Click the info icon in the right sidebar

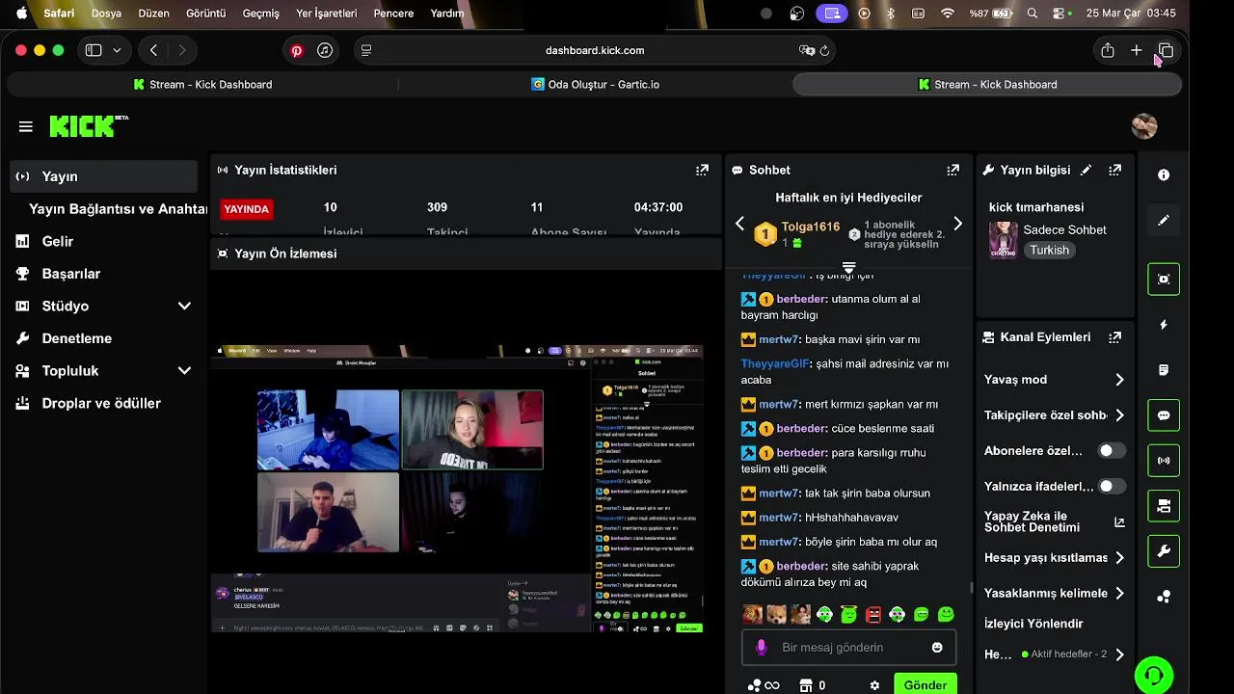pyautogui.click(x=1164, y=174)
